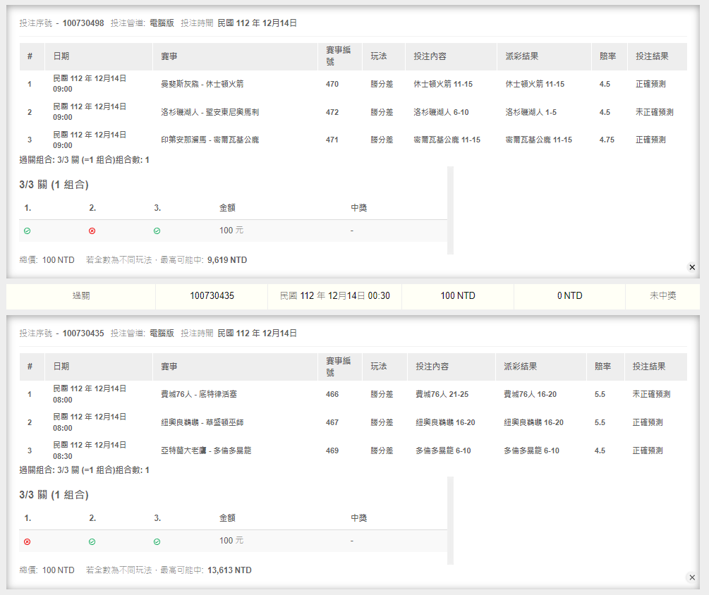This screenshot has width=709, height=595.
Task: Click green check under leg 3 in bet 100730498
Action: click(x=157, y=231)
